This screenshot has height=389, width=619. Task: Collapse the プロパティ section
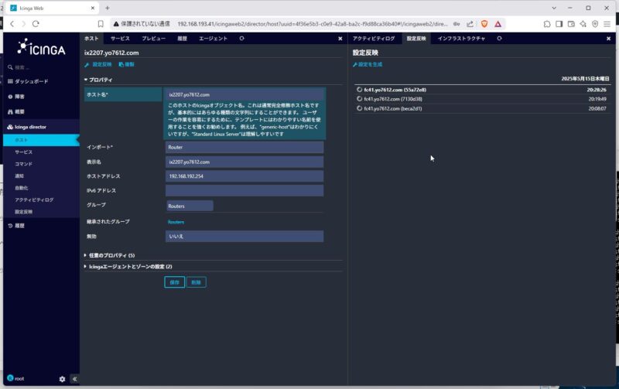pos(98,80)
